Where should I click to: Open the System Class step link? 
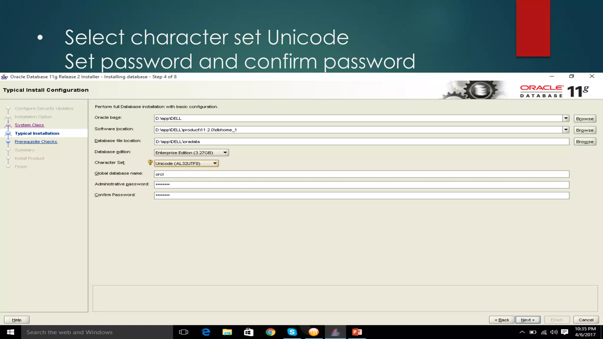[x=29, y=125]
